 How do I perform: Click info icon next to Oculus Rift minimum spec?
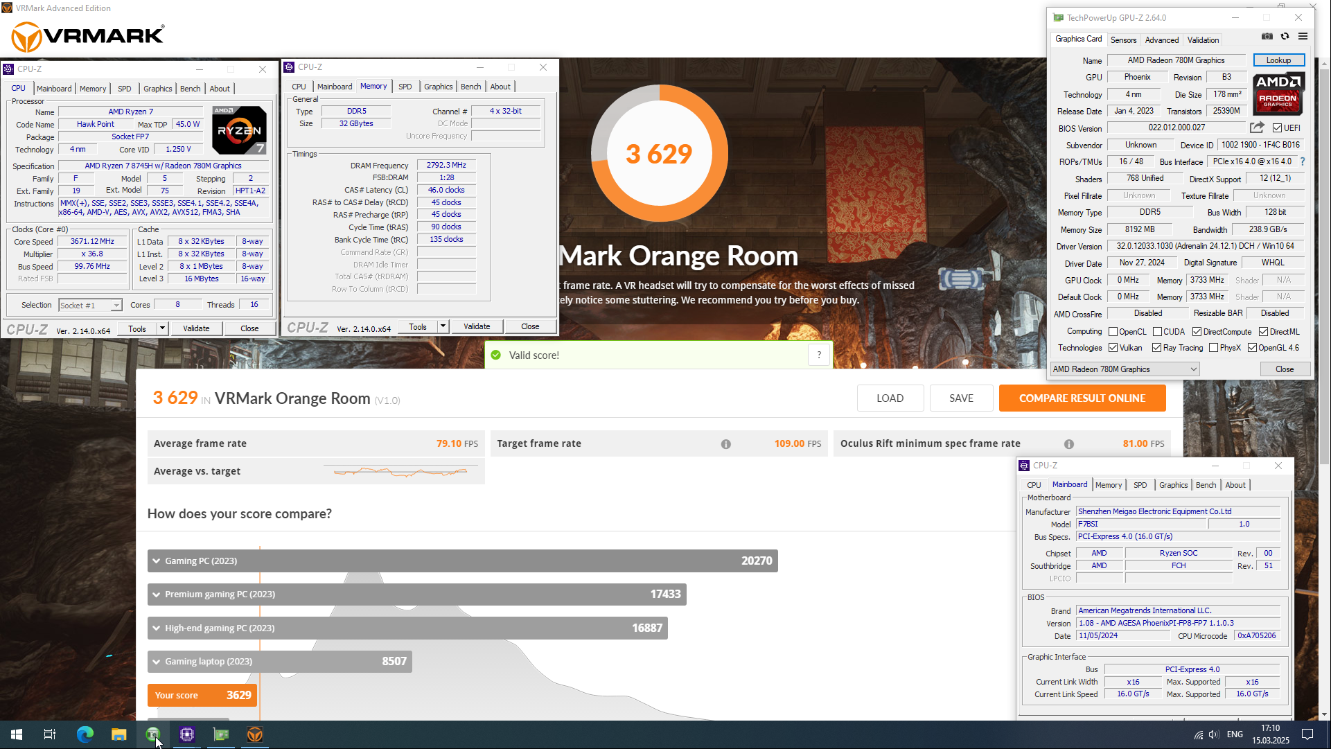(x=1069, y=444)
